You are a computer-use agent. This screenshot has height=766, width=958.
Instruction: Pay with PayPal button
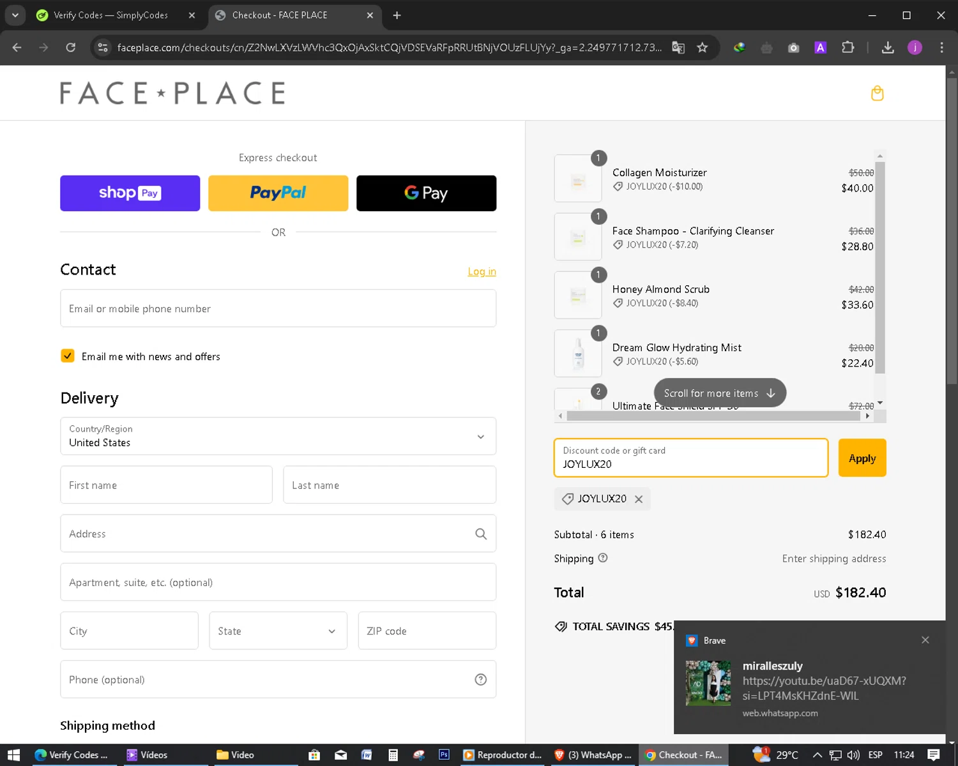pyautogui.click(x=278, y=193)
